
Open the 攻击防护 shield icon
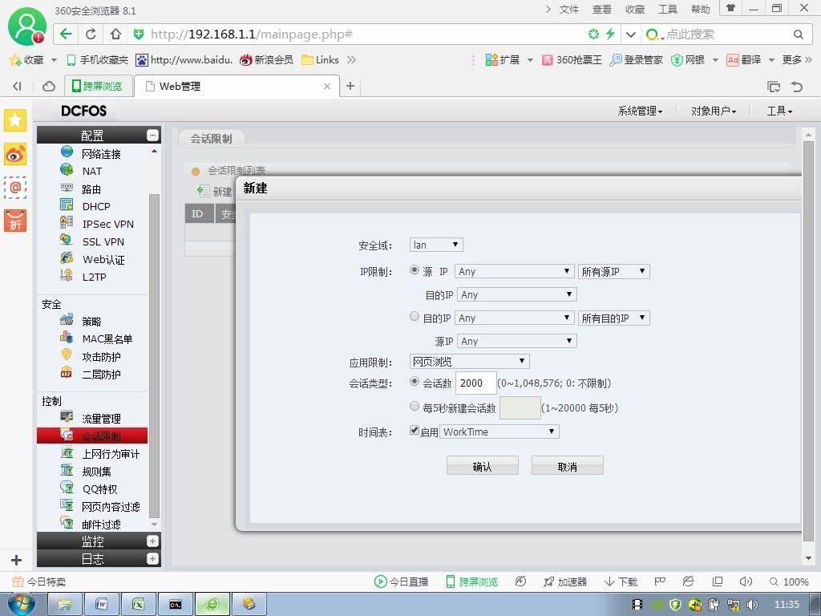pyautogui.click(x=67, y=355)
